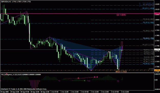This screenshot has height=93, width=160.
Task: Select the FE 61.8 1.7671 level label
Action: [x=149, y=57]
